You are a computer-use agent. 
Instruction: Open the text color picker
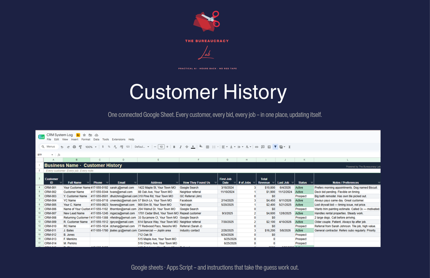193,147
